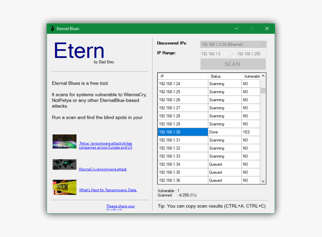Image resolution: width=322 pixels, height=237 pixels.
Task: Open the WannaCry ransomware attack link
Action: [103, 169]
